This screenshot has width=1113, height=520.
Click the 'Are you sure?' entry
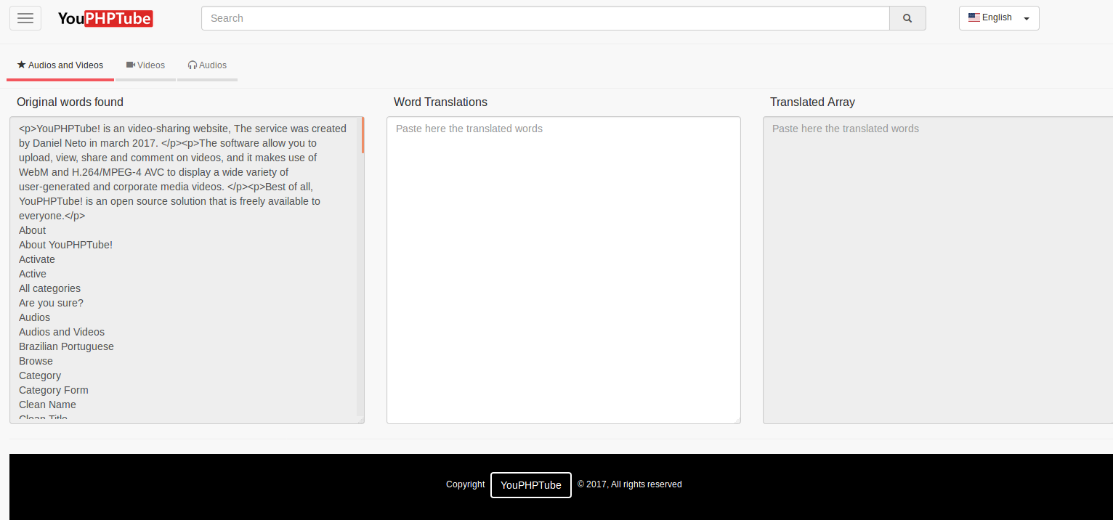(51, 303)
